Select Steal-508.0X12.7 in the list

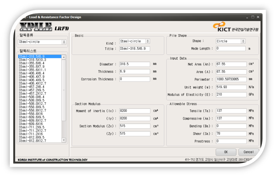click(40, 104)
